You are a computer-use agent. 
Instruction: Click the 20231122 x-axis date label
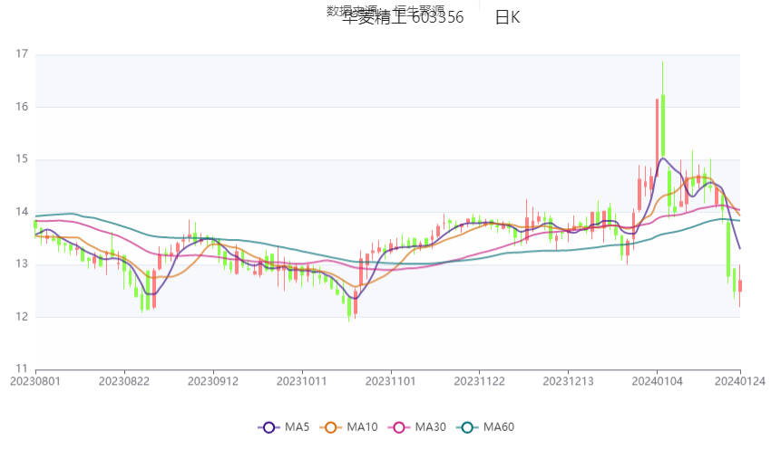pyautogui.click(x=480, y=381)
